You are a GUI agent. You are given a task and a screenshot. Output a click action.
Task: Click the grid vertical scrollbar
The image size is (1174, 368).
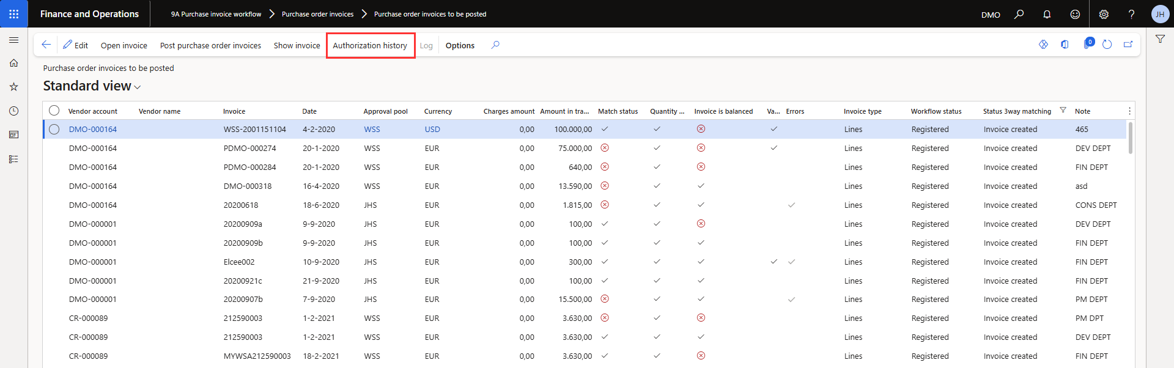[x=1131, y=138]
